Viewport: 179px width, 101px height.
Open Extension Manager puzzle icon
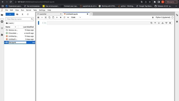2,35
